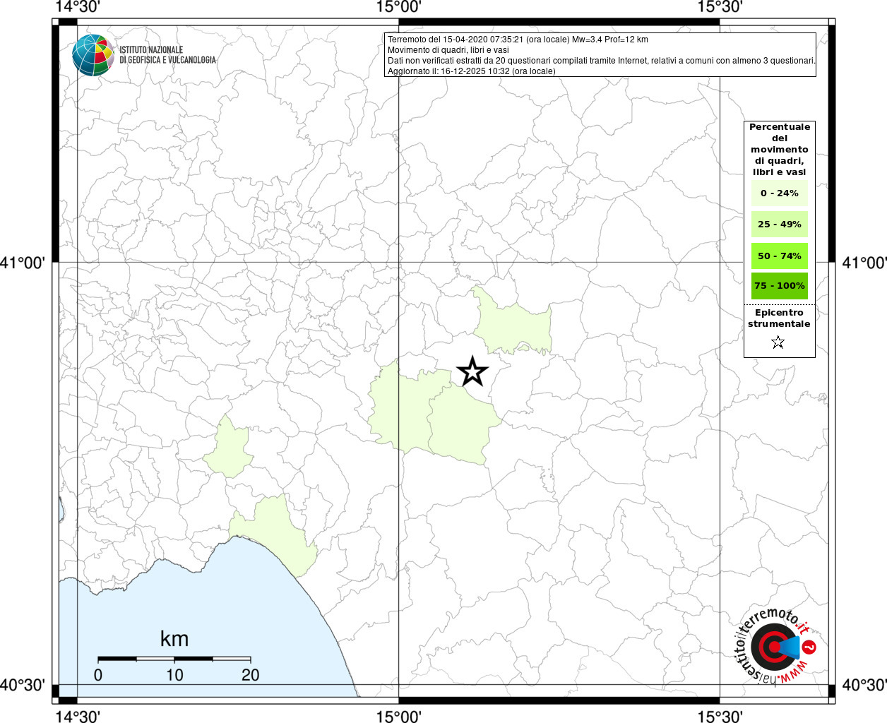Select the 0 - 24% legend swatch
Image resolution: width=887 pixels, height=723 pixels.
point(780,193)
